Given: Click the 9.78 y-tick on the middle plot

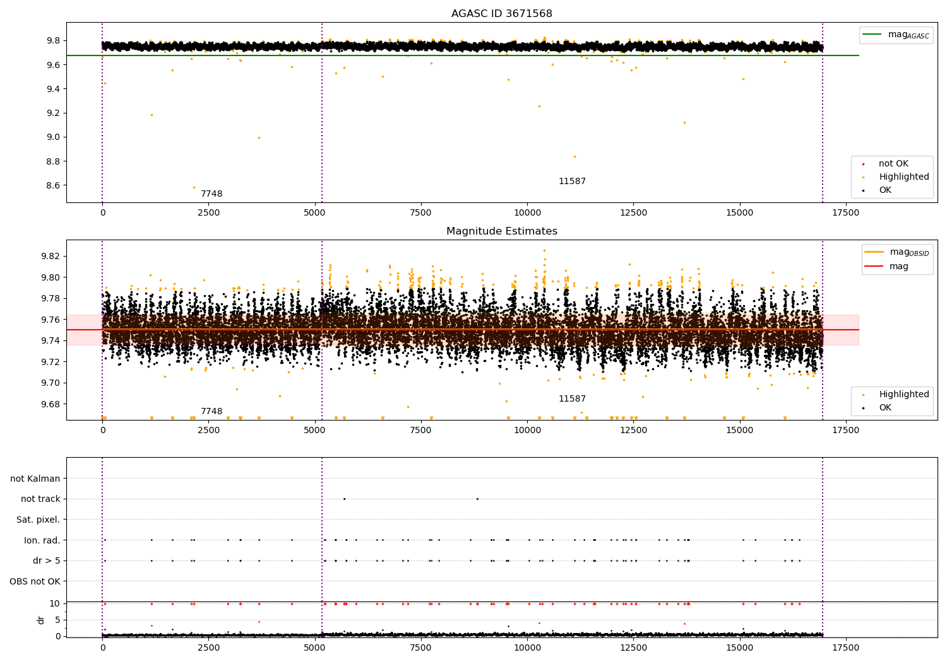Looking at the screenshot, I should 51,298.
